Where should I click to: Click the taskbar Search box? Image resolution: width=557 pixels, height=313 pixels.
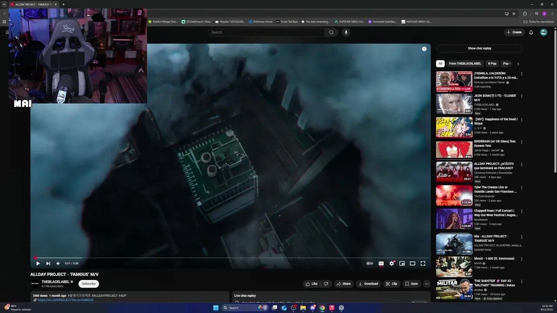point(246,308)
